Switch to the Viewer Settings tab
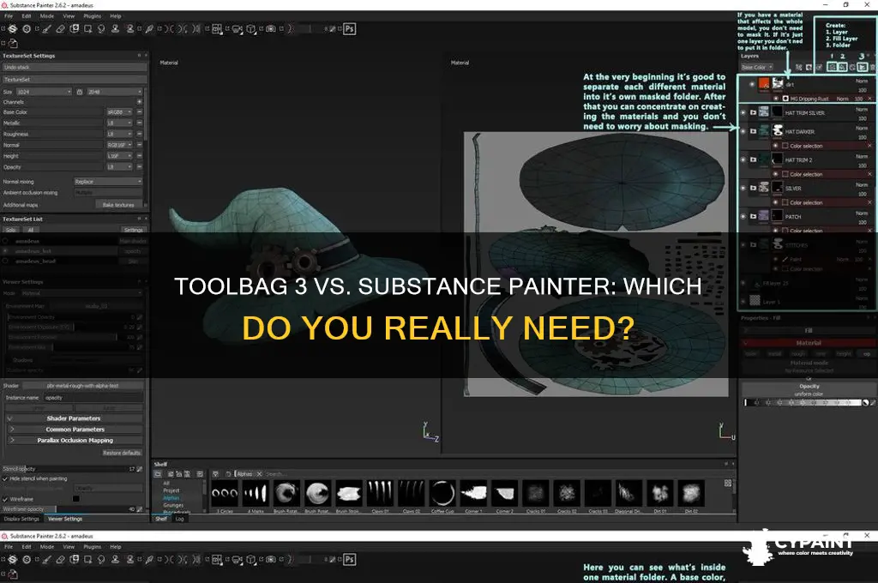Screen dimensions: 878x583 point(65,519)
